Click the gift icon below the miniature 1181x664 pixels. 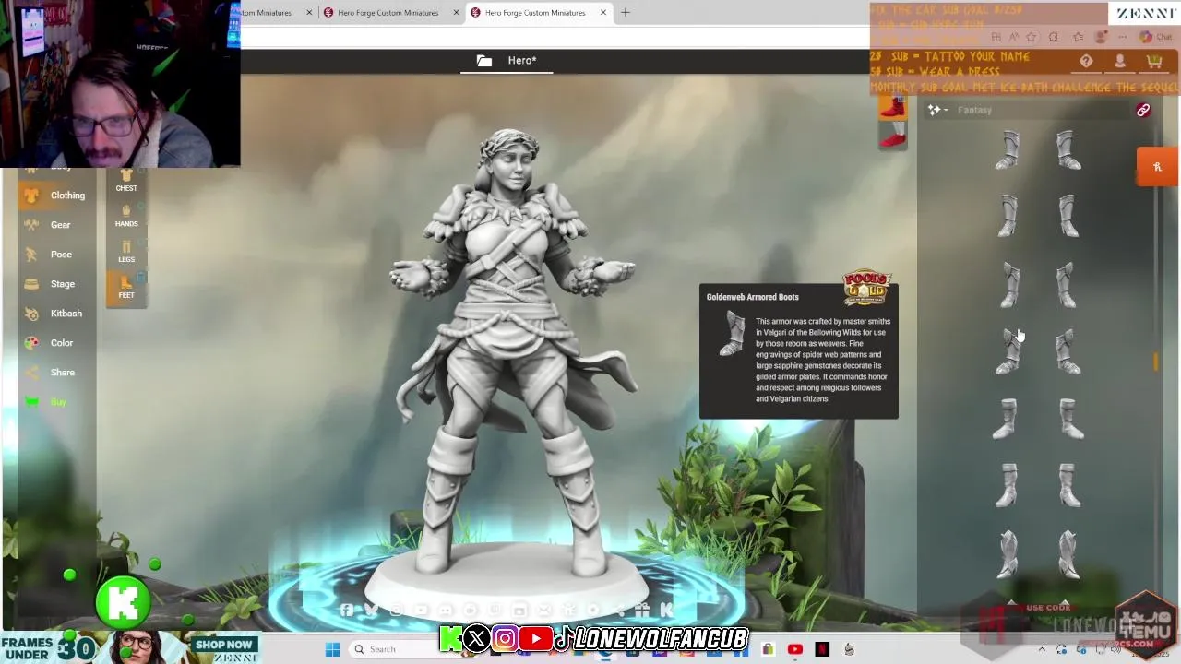pyautogui.click(x=641, y=610)
